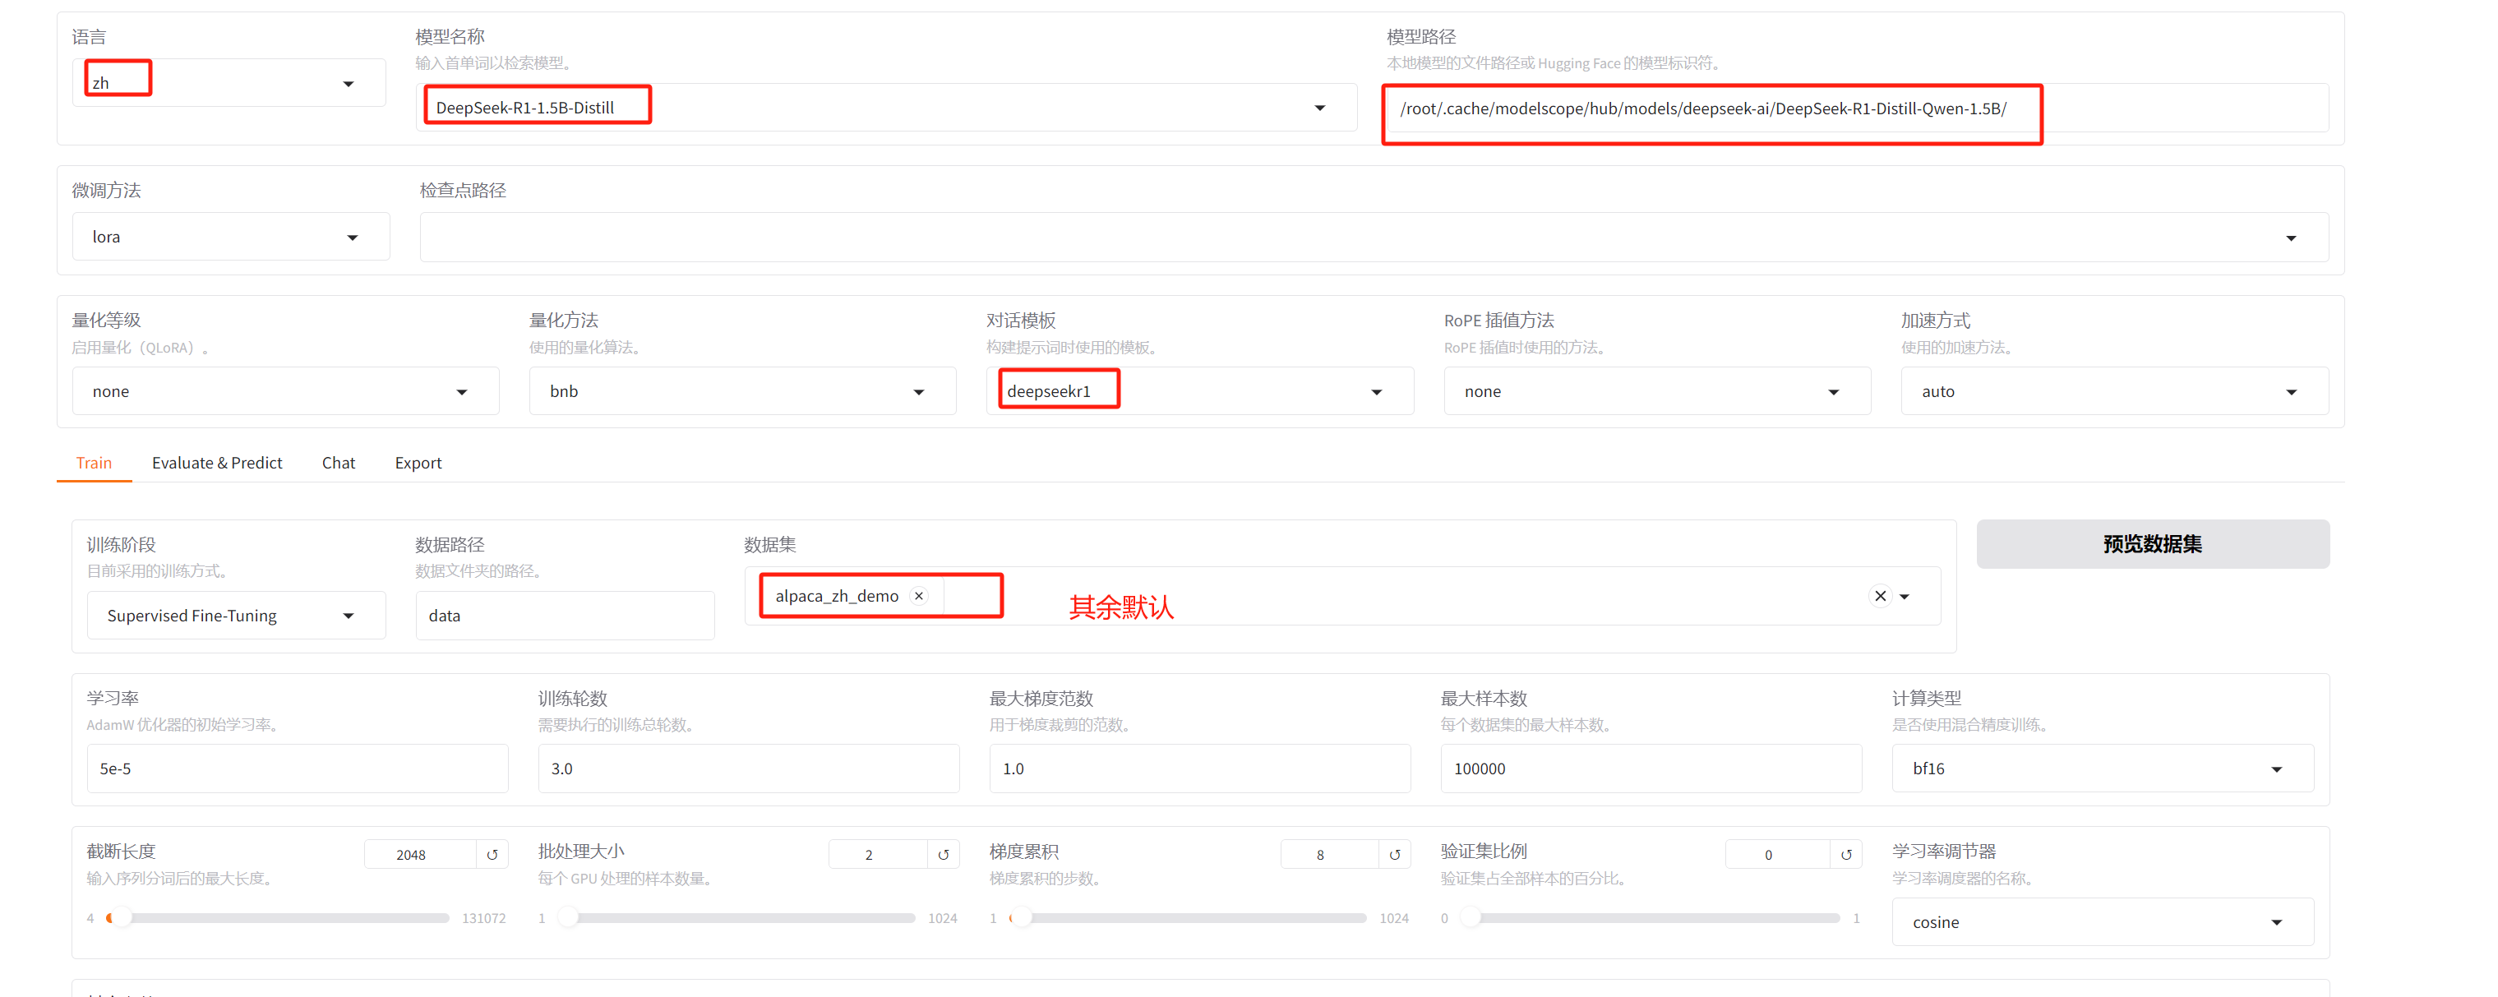2498x997 pixels.
Task: Expand the cosine learning rate scheduler (学习率调节器) dropdown
Action: (2276, 922)
